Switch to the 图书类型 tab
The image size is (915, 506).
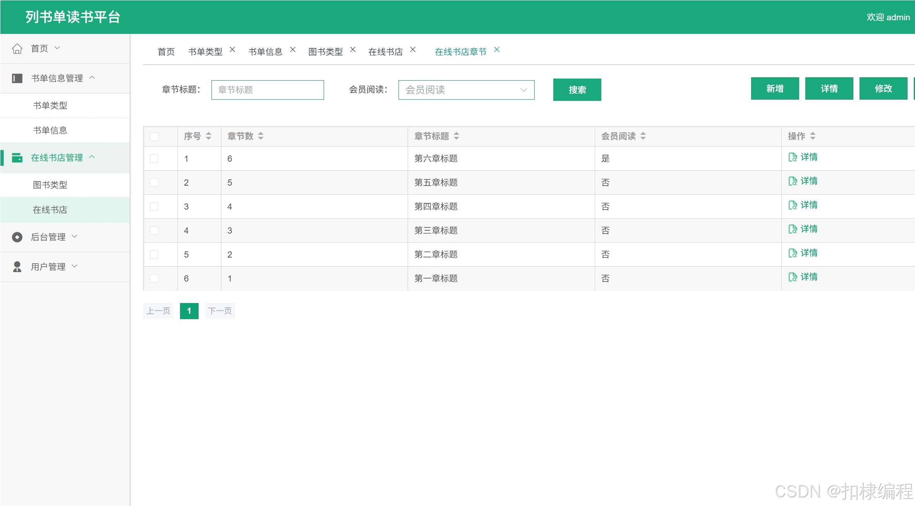tap(325, 52)
